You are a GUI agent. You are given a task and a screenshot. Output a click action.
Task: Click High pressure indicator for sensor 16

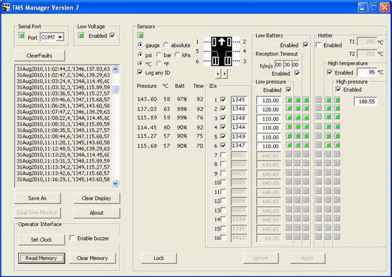pos(337,236)
